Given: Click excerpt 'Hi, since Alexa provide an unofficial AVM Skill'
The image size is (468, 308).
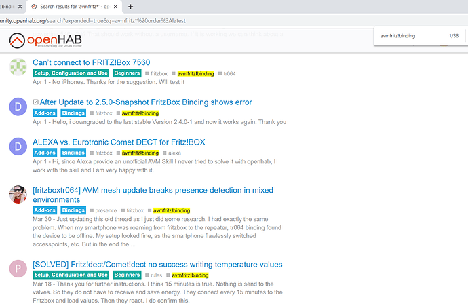Looking at the screenshot, I should coord(154,166).
